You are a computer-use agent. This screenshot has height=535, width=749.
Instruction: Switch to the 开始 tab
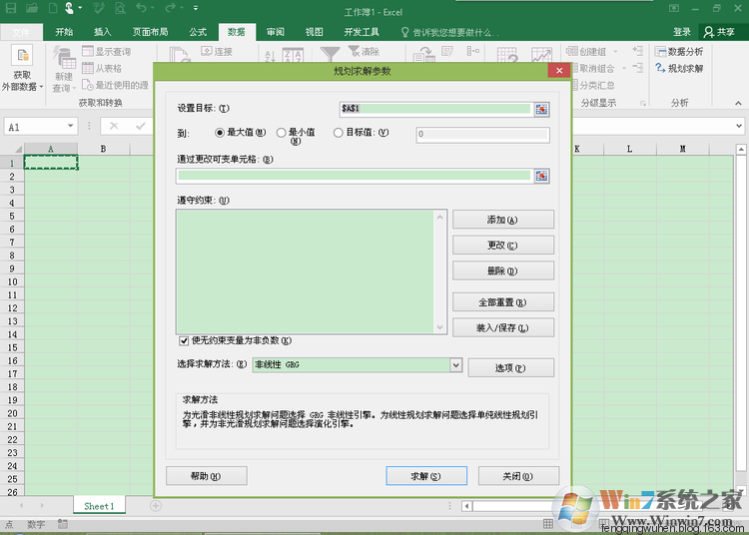coord(64,32)
